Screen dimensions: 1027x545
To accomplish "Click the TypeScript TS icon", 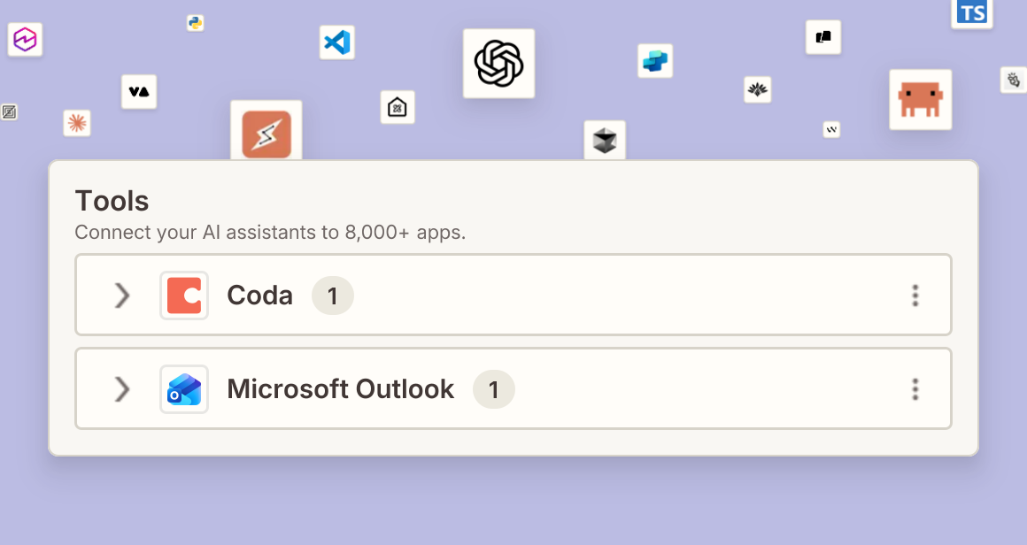I will tap(971, 13).
